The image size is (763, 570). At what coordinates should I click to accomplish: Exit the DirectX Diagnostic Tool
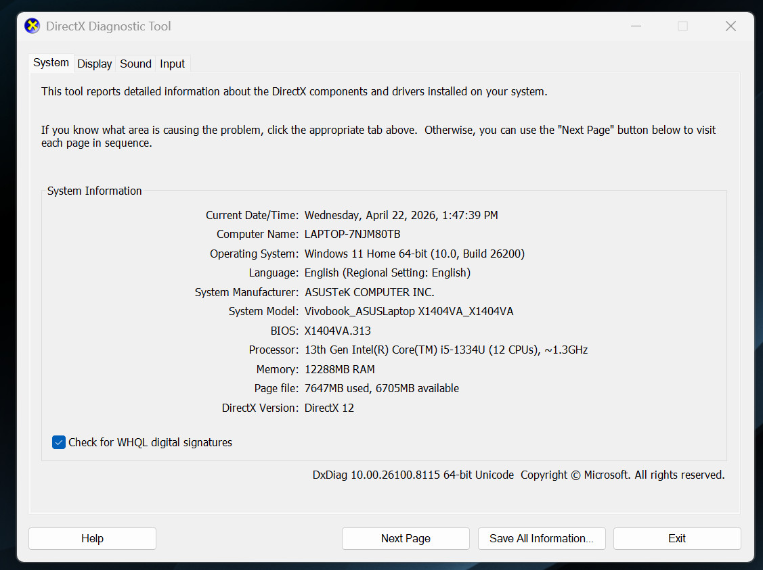677,538
